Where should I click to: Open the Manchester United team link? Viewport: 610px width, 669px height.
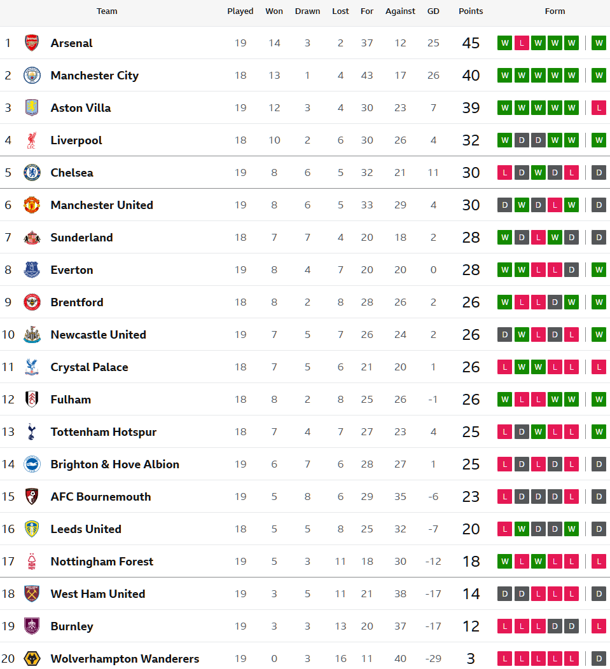102,205
